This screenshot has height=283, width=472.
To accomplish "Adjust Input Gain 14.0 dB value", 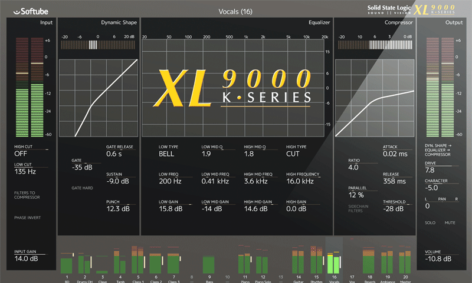I will (x=26, y=259).
